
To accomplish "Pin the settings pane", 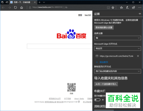I will [140, 14].
